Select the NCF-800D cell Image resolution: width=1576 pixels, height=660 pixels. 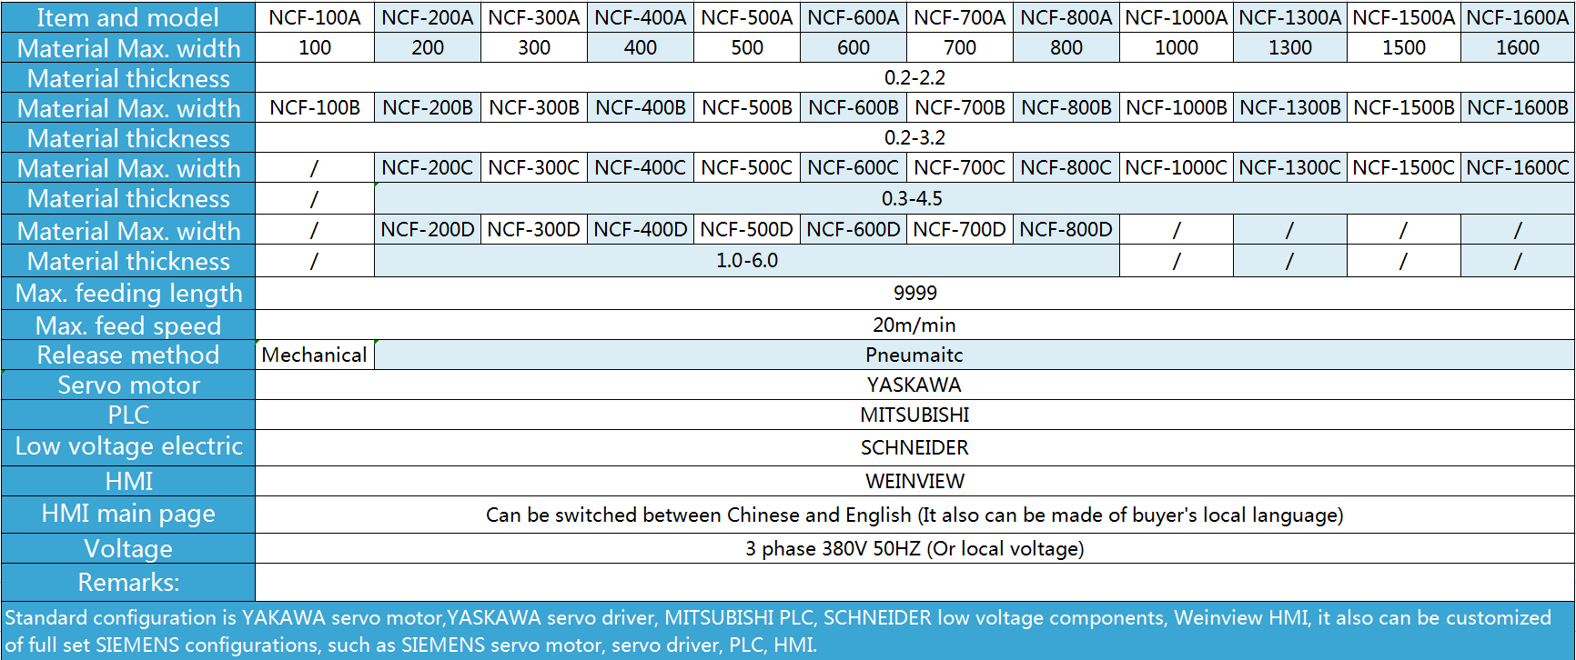1066,229
